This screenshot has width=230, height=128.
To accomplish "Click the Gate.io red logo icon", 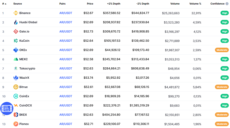I will (x=16, y=32).
